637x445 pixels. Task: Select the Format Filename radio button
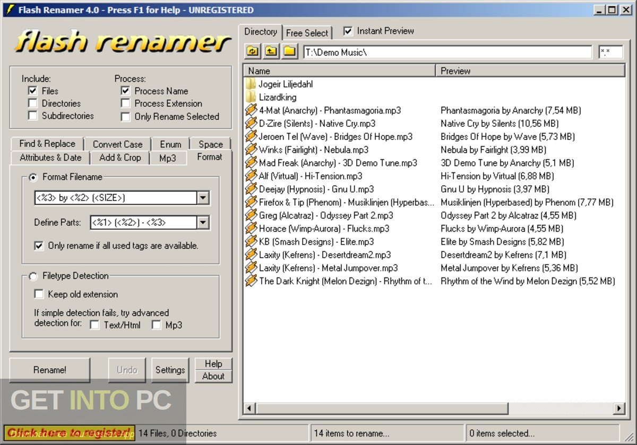pos(33,177)
